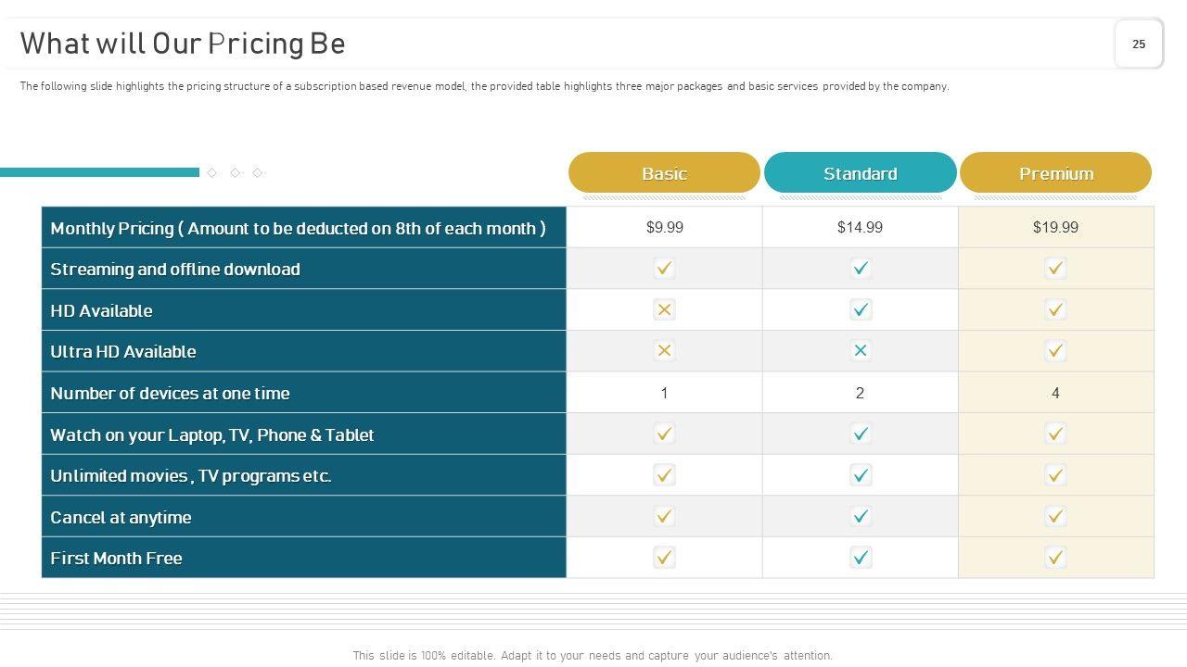
Task: Toggle Standard HD Available checkbox
Action: (x=861, y=310)
